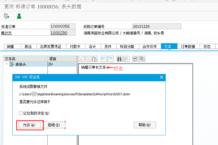Image resolution: width=218 pixels, height=145 pixels.
Task: Click the 拒绝 button
Action: (x=54, y=125)
